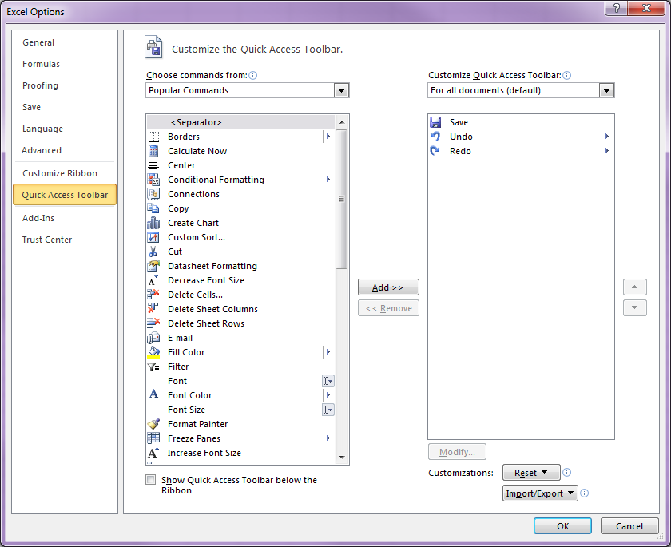Close the Excel Options dialog
671x547 pixels.
[646, 8]
